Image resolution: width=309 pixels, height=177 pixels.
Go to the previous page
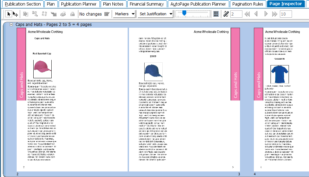[x=256, y=14]
